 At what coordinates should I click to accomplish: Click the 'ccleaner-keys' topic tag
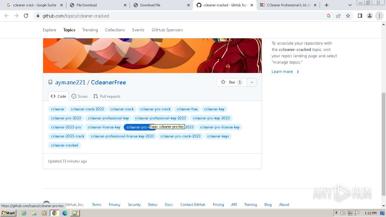coord(218,136)
